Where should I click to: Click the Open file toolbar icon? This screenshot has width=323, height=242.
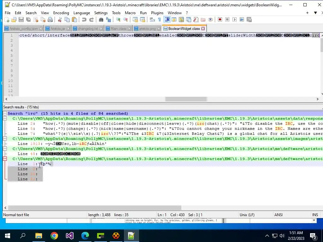click(x=14, y=20)
